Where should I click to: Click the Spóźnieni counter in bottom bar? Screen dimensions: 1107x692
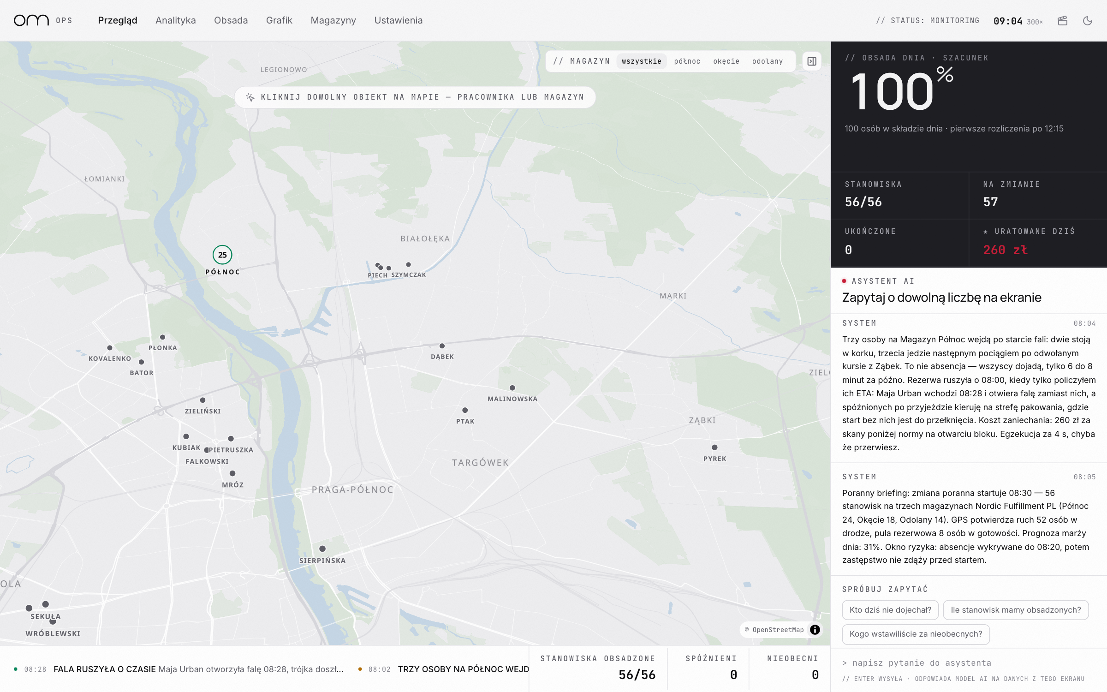708,669
